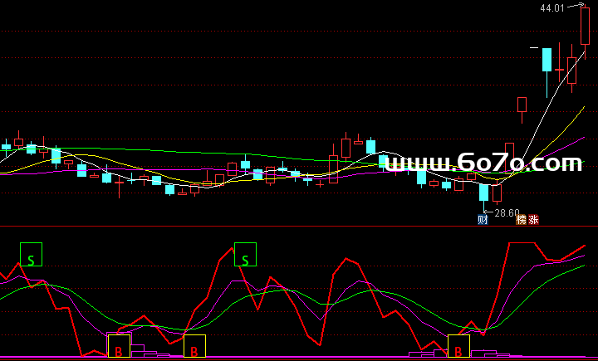Click the orange 榜 event marker

522,220
